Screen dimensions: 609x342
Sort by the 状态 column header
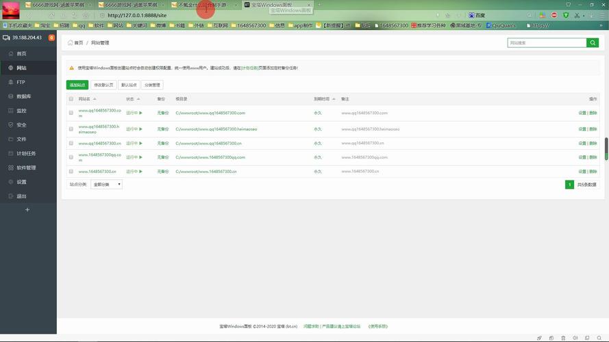tap(133, 99)
